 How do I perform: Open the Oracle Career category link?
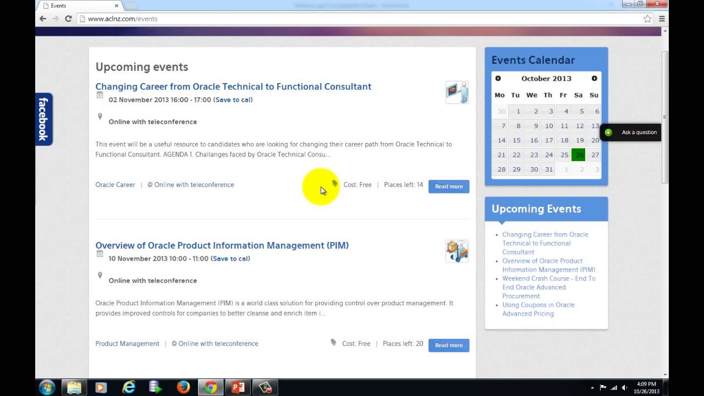pyautogui.click(x=115, y=185)
